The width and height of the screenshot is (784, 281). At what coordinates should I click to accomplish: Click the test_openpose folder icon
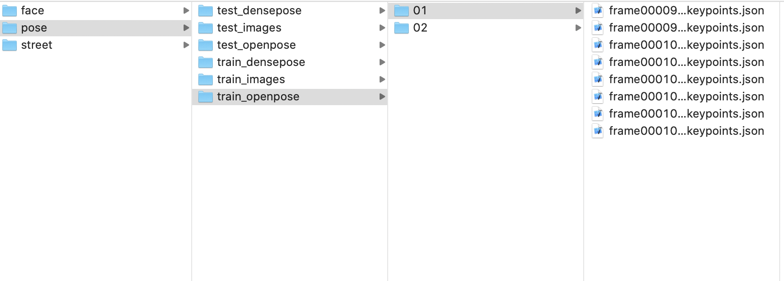pos(205,44)
